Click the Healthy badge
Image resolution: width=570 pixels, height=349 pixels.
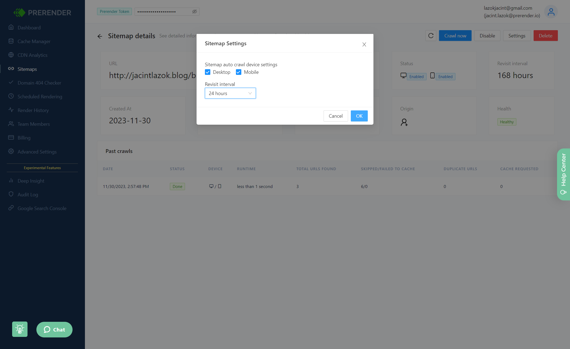point(507,122)
